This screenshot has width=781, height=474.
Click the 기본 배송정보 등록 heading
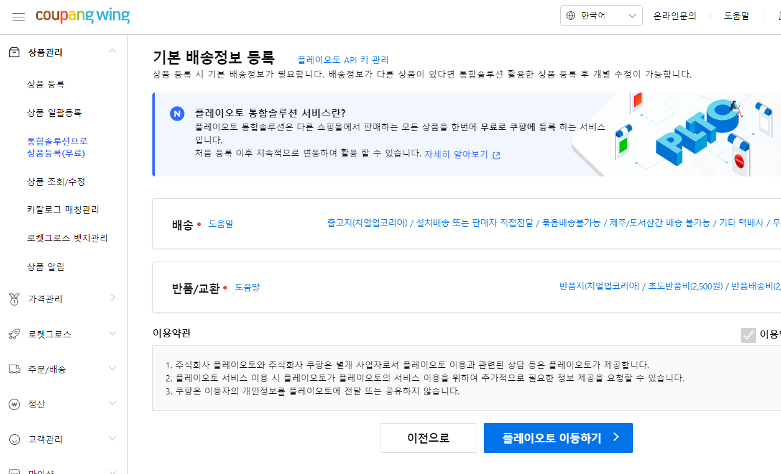pos(213,57)
